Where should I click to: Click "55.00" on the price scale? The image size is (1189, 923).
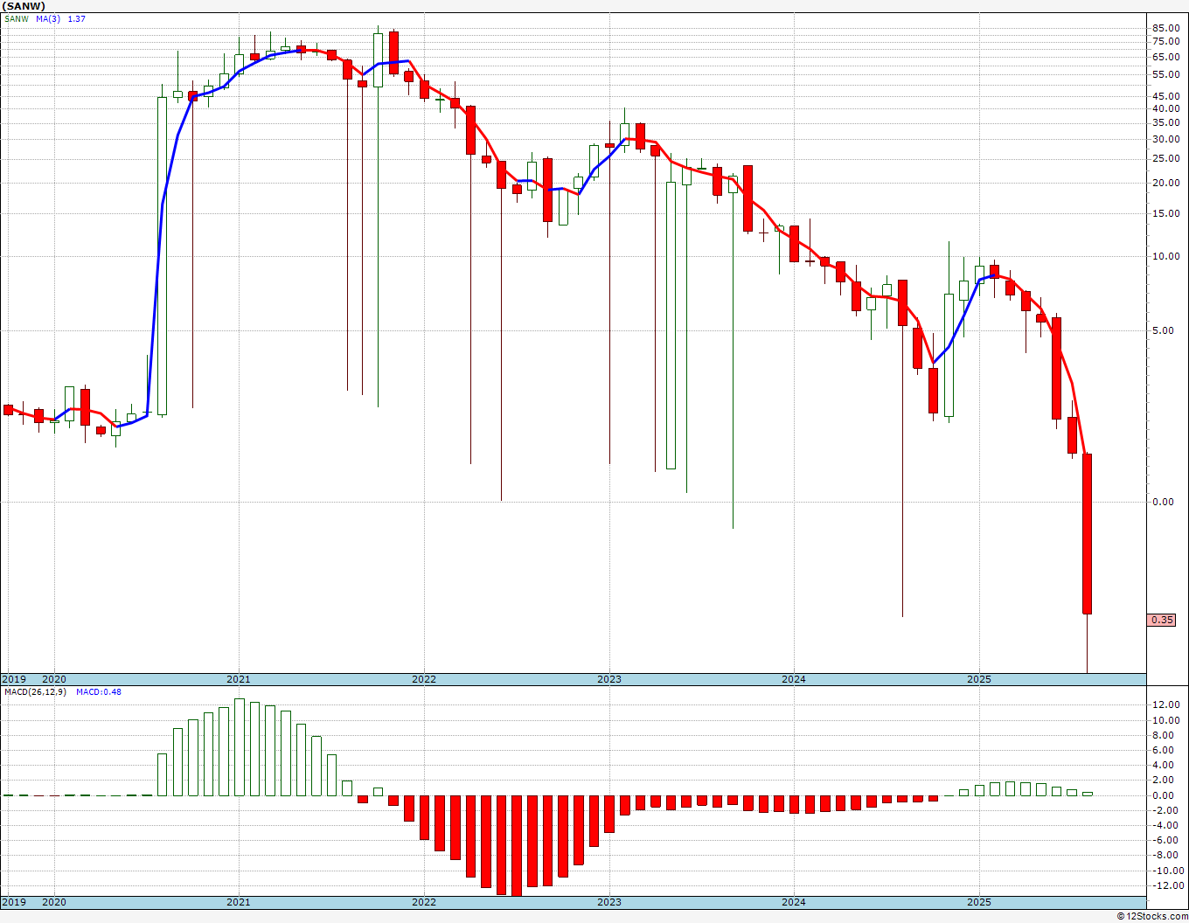(x=1166, y=74)
